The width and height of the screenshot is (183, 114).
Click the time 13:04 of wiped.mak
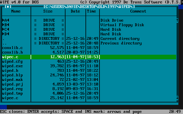coord(93,80)
